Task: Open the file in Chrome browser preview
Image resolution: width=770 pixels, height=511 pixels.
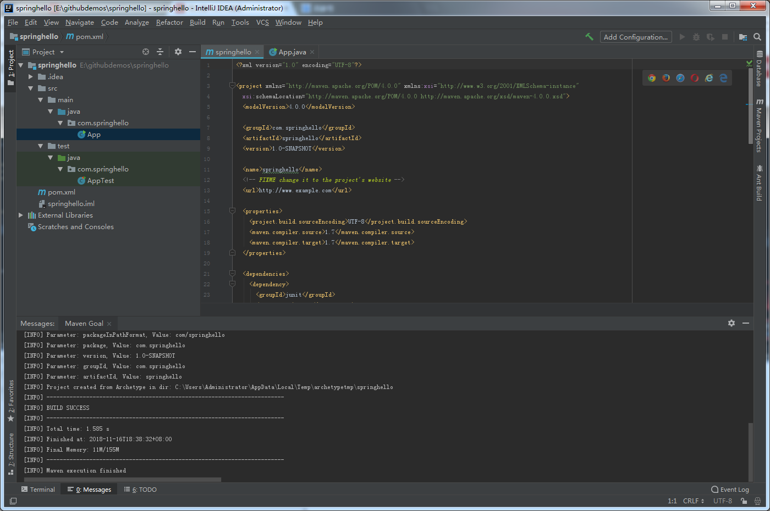Action: [x=651, y=78]
